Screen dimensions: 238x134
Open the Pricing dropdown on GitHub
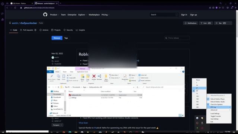(x=105, y=15)
